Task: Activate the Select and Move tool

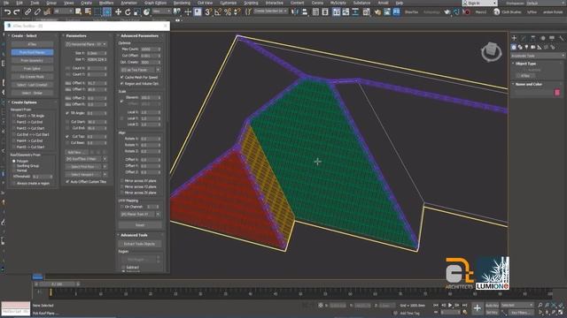Action: click(118, 11)
